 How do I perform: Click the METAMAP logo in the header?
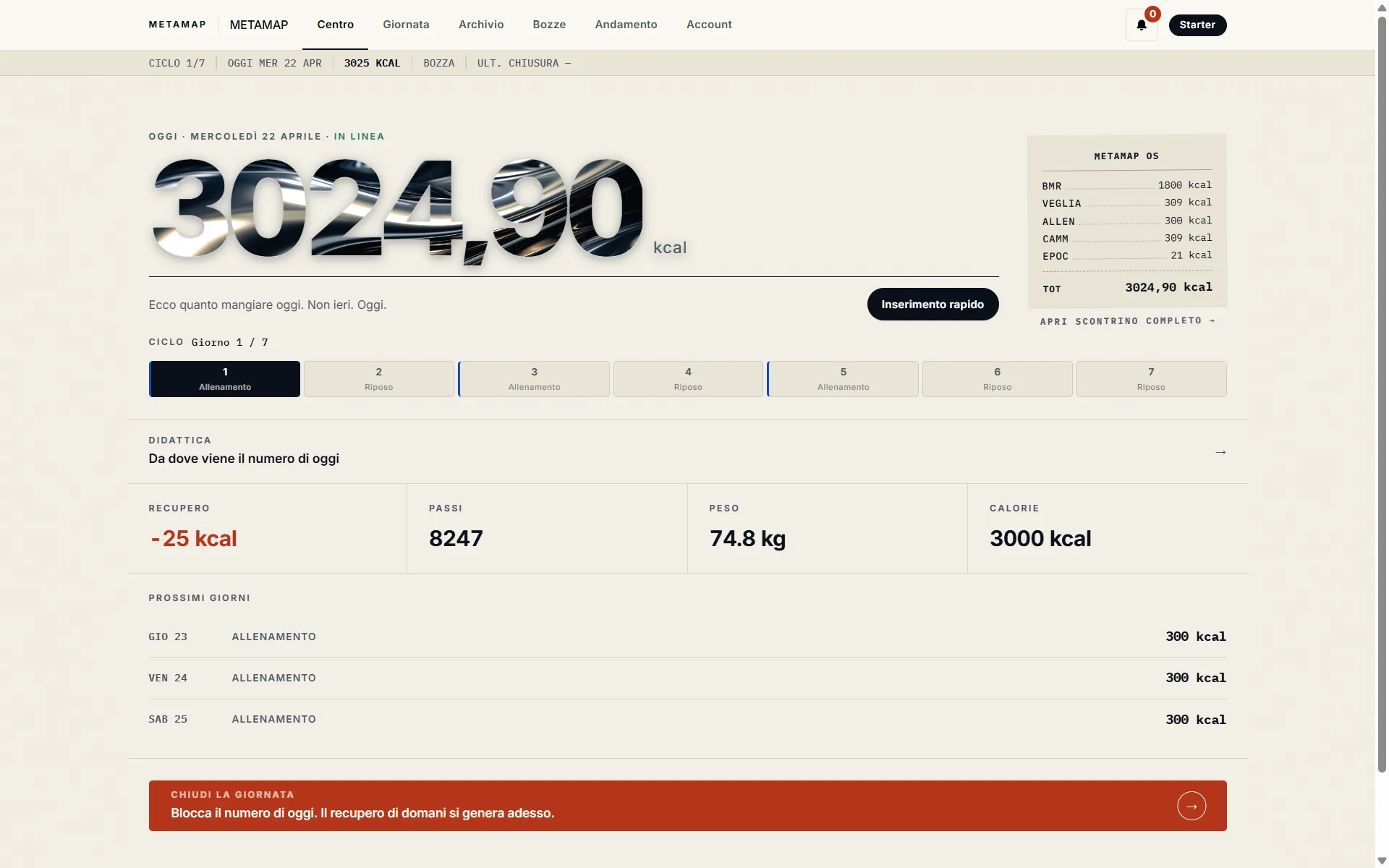[177, 24]
